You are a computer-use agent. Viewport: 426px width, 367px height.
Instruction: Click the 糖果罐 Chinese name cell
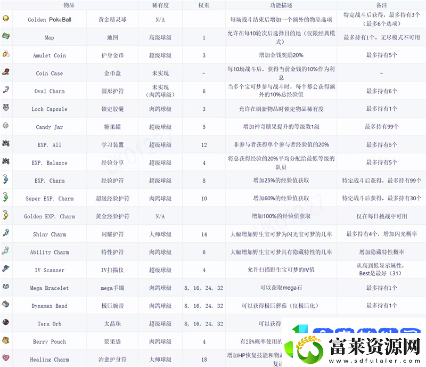click(112, 127)
